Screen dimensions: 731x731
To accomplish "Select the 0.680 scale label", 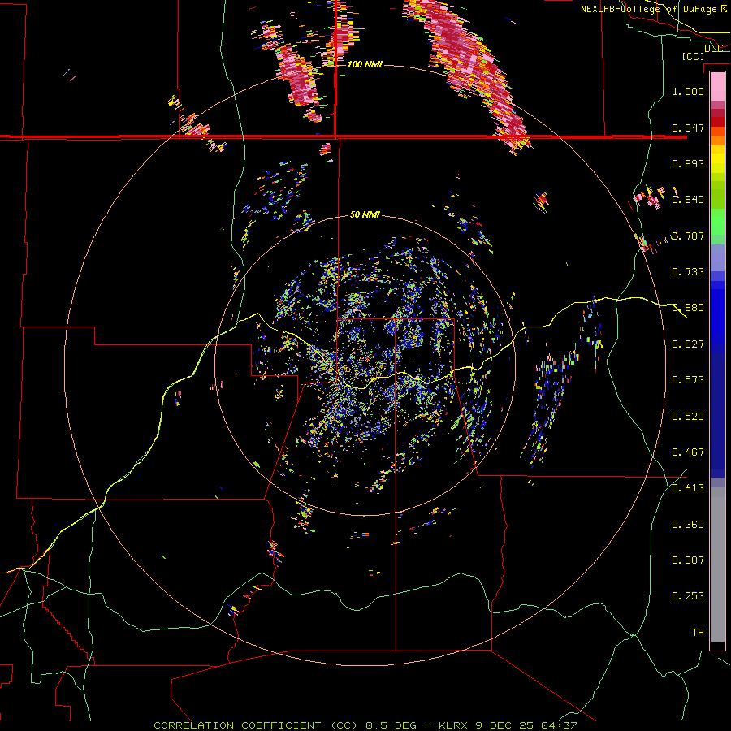I will 688,308.
